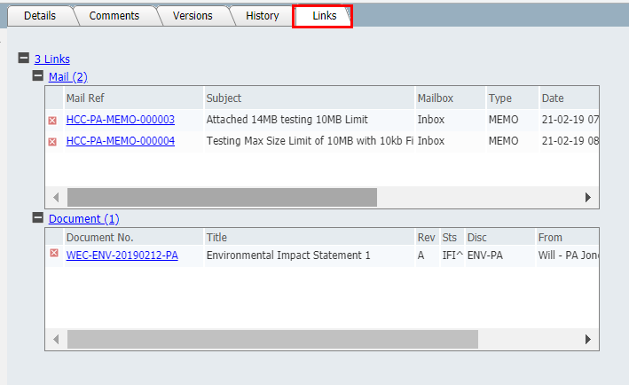Click the Mail (2) link
This screenshot has height=385, width=629.
[x=68, y=76]
